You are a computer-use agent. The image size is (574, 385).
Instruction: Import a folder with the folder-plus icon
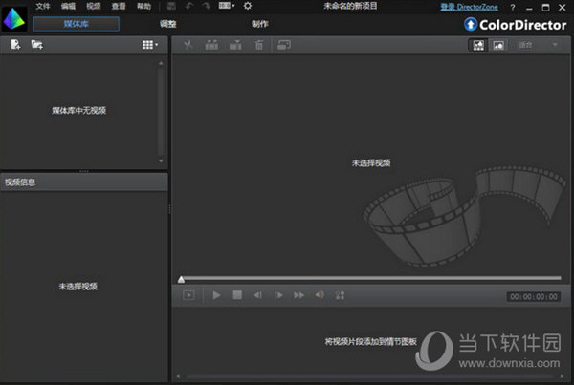[x=36, y=45]
